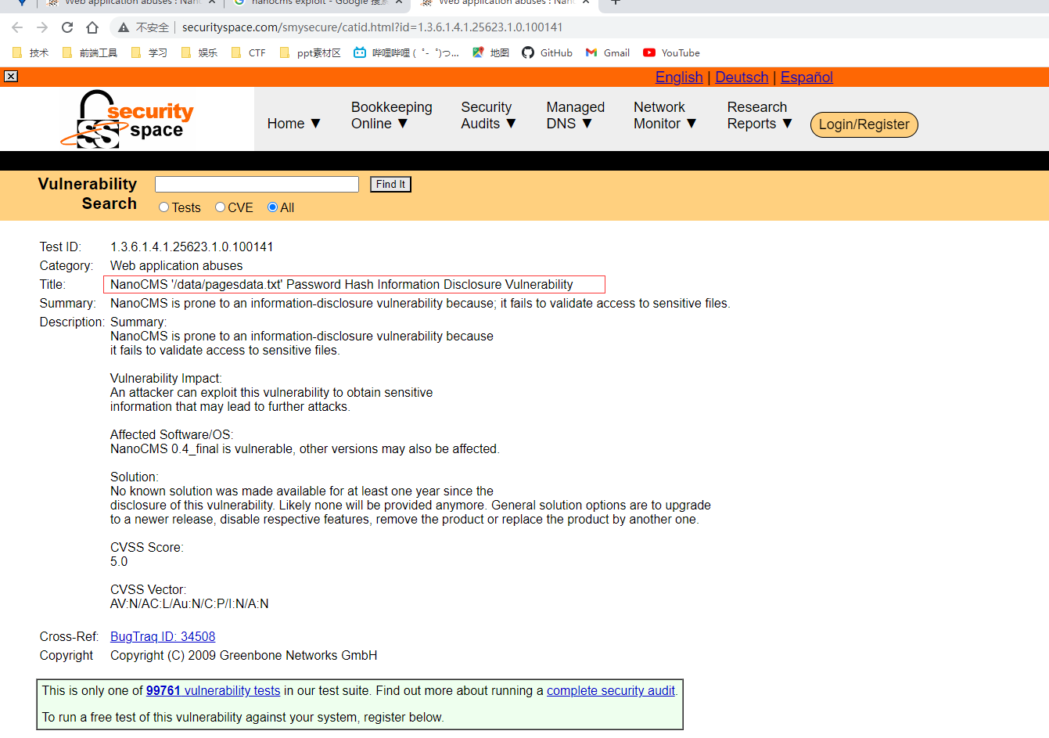Viewport: 1049px width, 738px height.
Task: Click the CVSS Score value 5.0
Action: (x=119, y=562)
